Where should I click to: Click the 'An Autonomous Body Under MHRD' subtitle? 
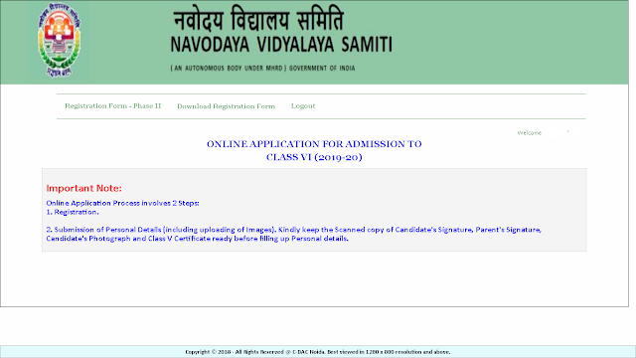pos(262,69)
